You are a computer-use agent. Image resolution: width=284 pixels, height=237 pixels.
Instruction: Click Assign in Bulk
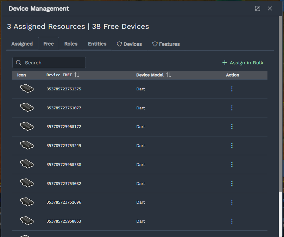click(243, 63)
